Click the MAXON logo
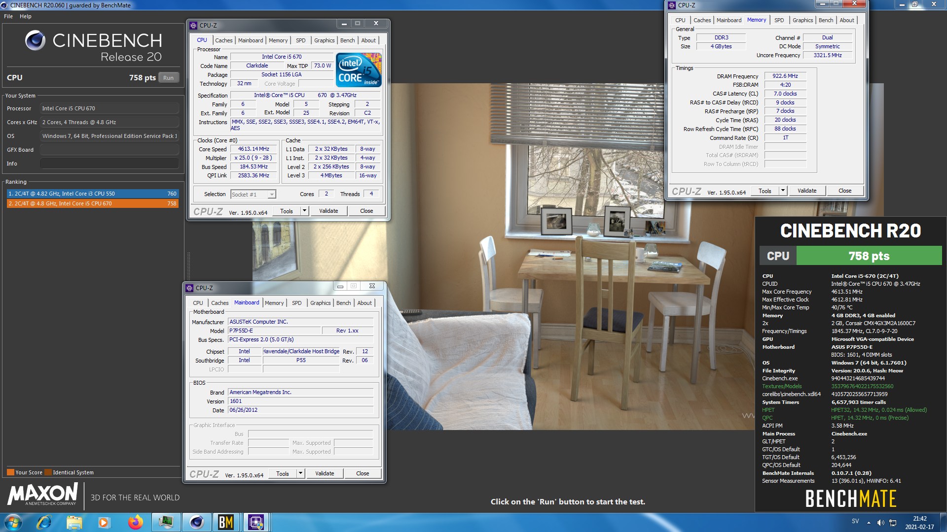Image resolution: width=947 pixels, height=532 pixels. 42,494
